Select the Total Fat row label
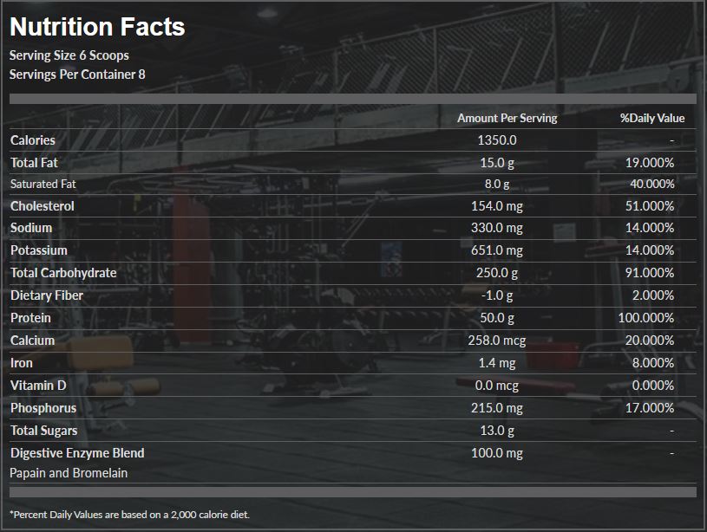The height and width of the screenshot is (532, 707). [x=35, y=163]
